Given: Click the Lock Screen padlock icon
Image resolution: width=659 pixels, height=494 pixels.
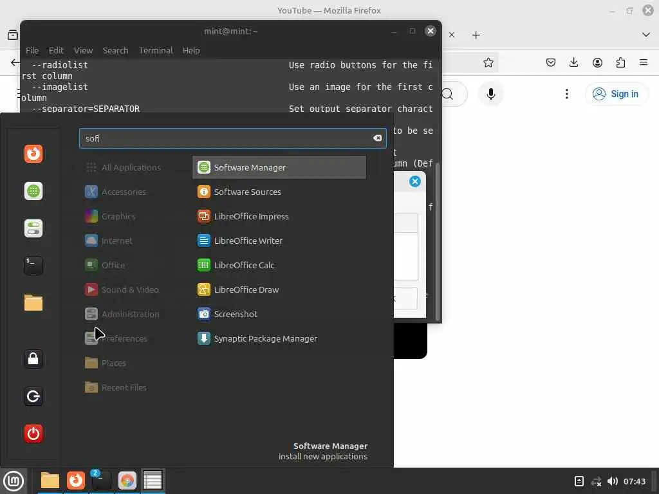Looking at the screenshot, I should coord(33,359).
